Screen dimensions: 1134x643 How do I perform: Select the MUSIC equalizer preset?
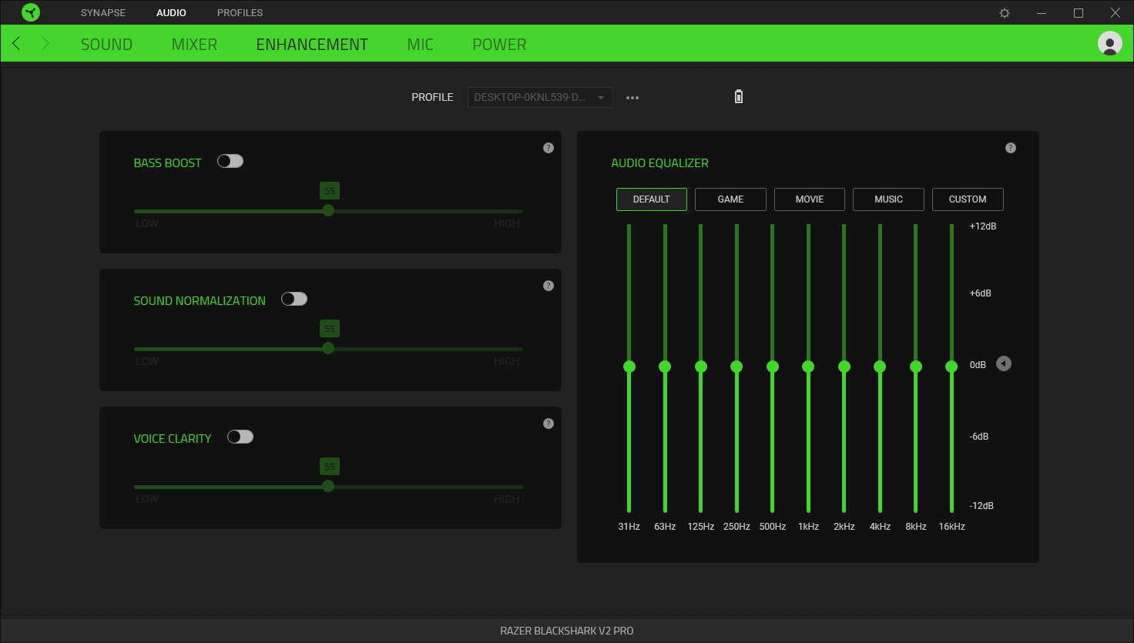coord(888,199)
